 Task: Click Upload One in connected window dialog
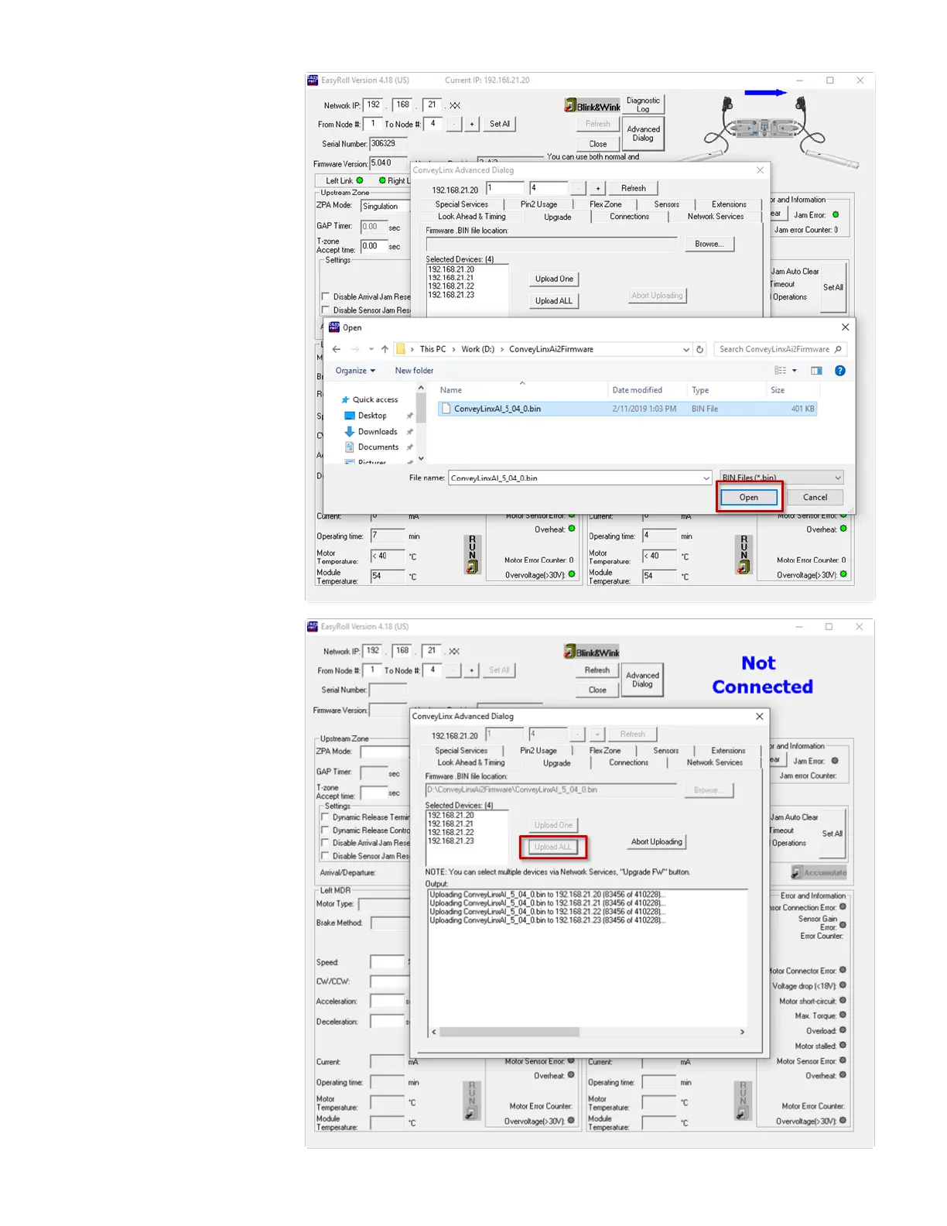point(554,279)
